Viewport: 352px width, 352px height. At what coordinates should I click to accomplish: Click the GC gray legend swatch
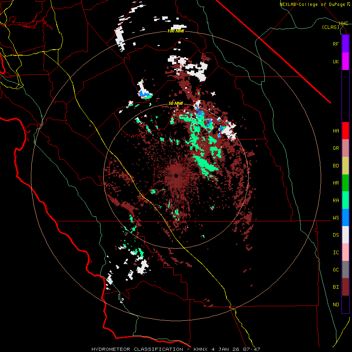345,269
